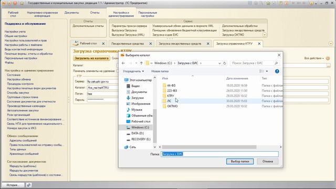Screen dimensions: 336x189
Task: Select DATA (D:) drive
Action: coord(138,133)
